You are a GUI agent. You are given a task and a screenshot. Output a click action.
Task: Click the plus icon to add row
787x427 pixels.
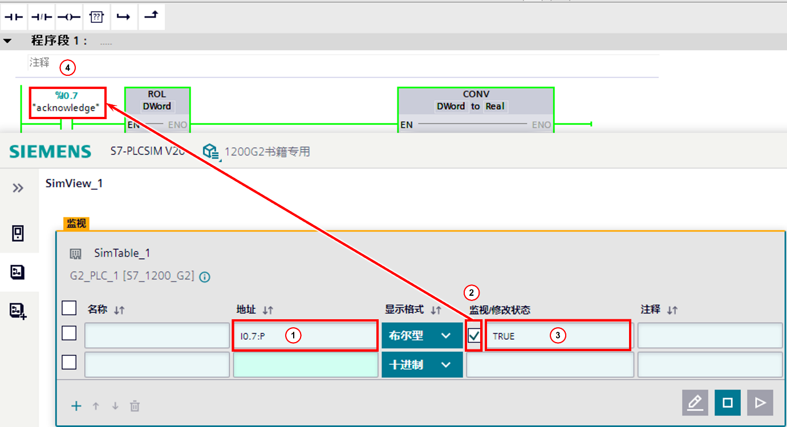tap(76, 406)
